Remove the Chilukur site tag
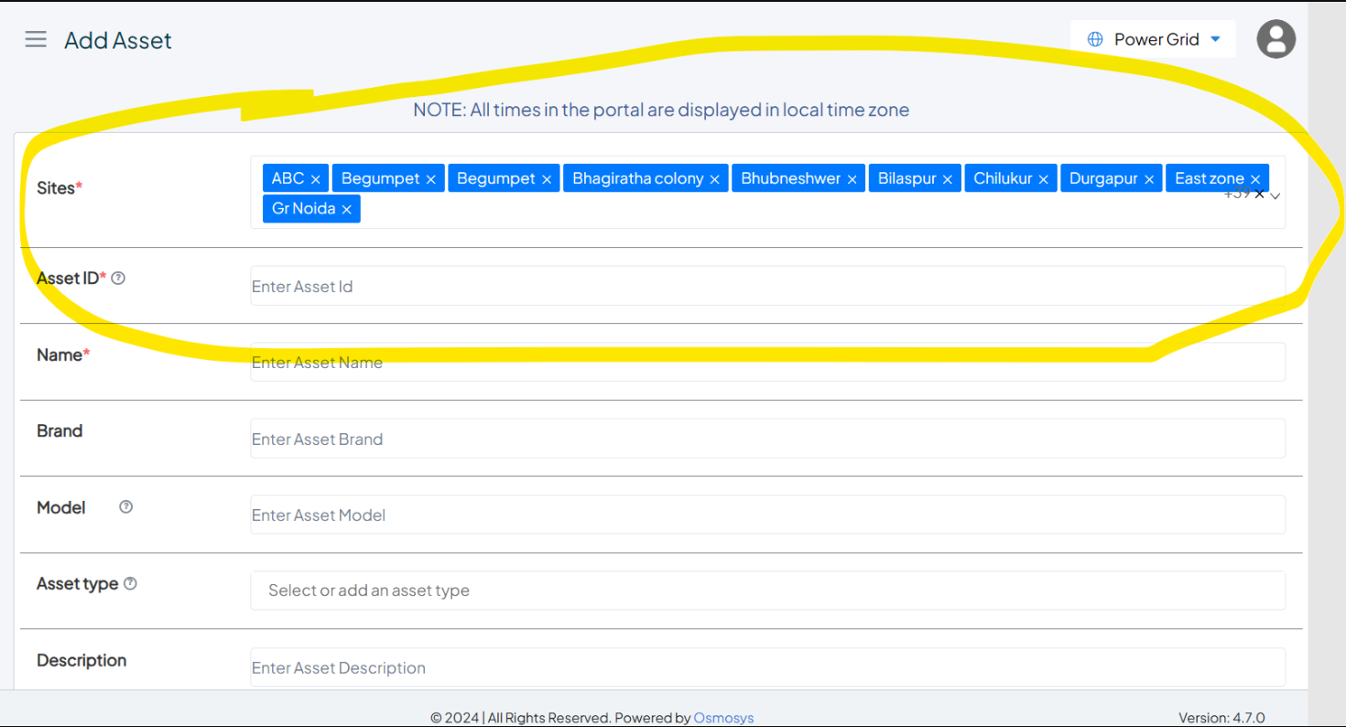This screenshot has height=727, width=1346. [x=1043, y=179]
